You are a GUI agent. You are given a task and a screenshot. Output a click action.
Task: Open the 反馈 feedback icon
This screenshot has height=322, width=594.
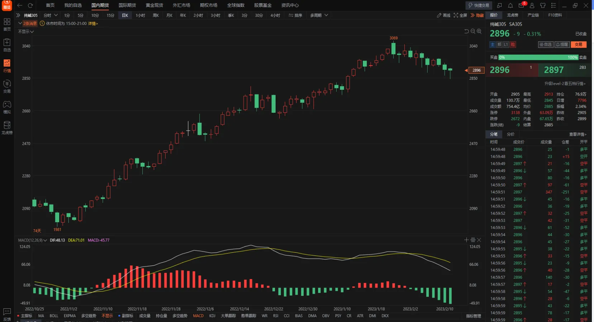coord(7,314)
